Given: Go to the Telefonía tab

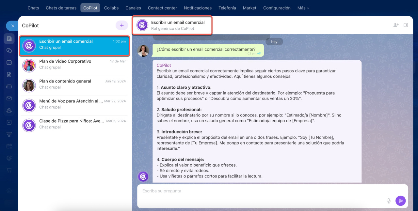Looking at the screenshot, I should click(227, 8).
